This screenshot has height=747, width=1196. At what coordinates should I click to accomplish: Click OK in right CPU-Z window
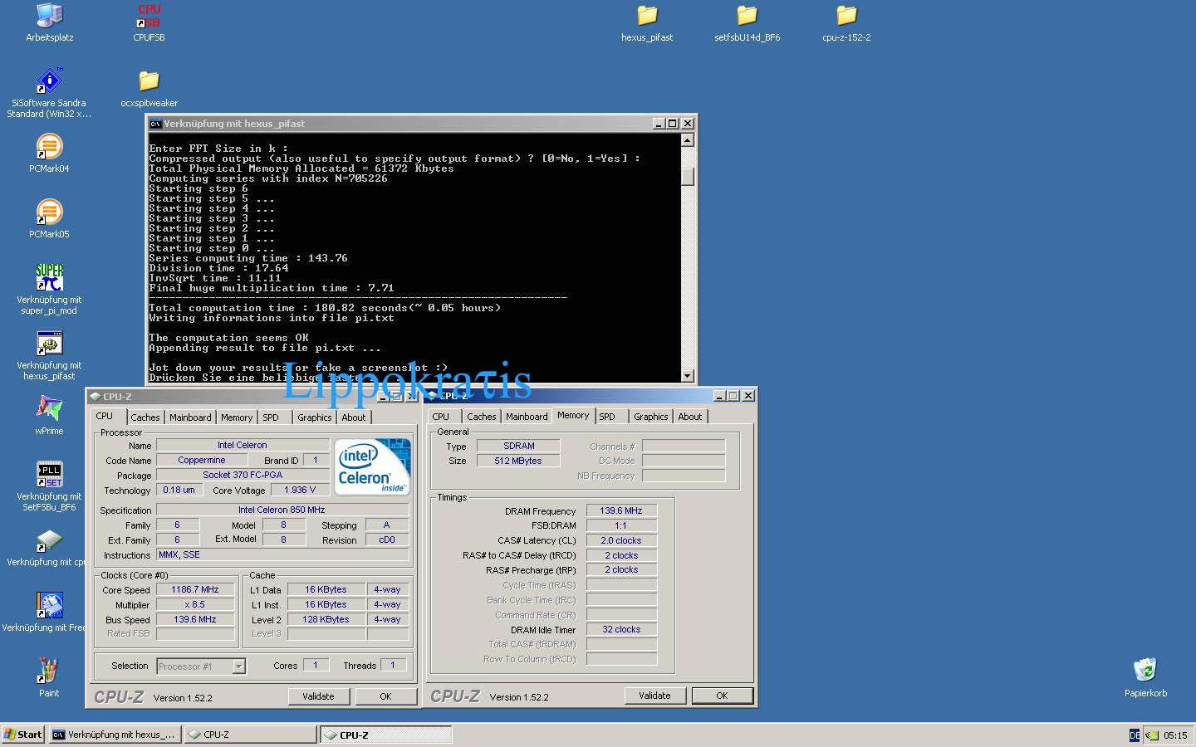click(722, 696)
